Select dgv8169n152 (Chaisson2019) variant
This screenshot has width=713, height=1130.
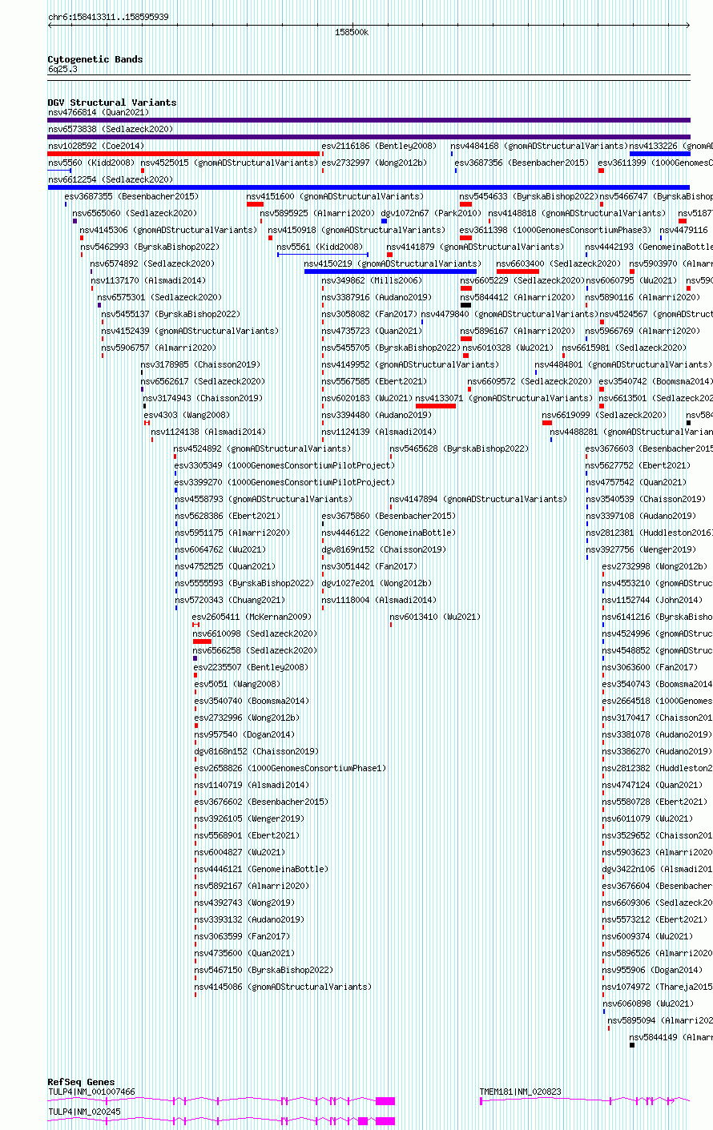384,549
